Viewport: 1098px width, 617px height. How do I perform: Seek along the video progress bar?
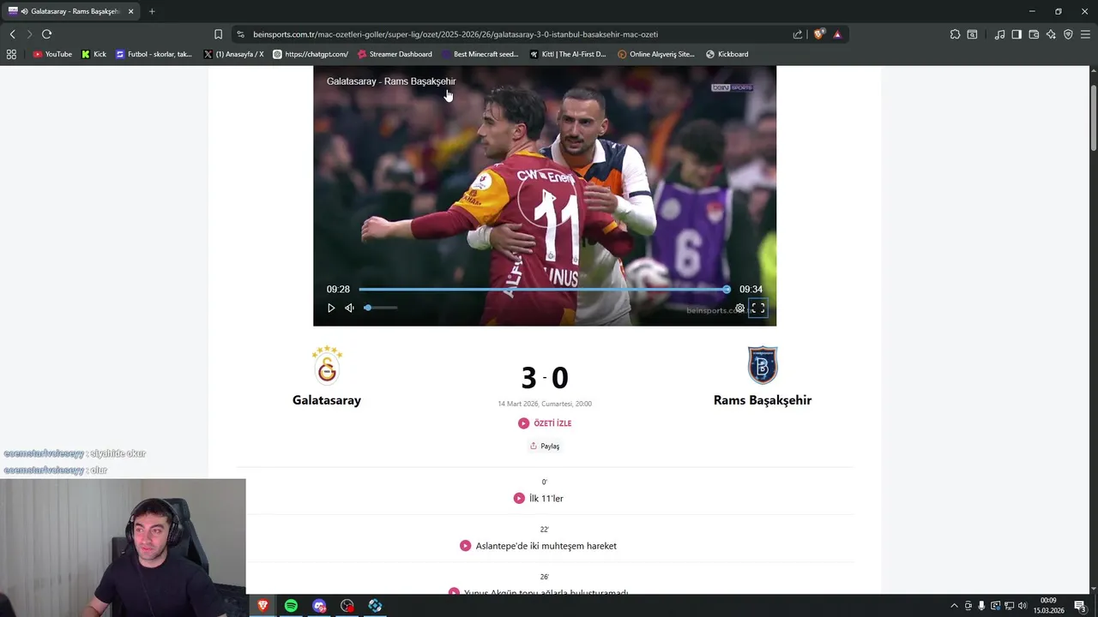point(544,290)
